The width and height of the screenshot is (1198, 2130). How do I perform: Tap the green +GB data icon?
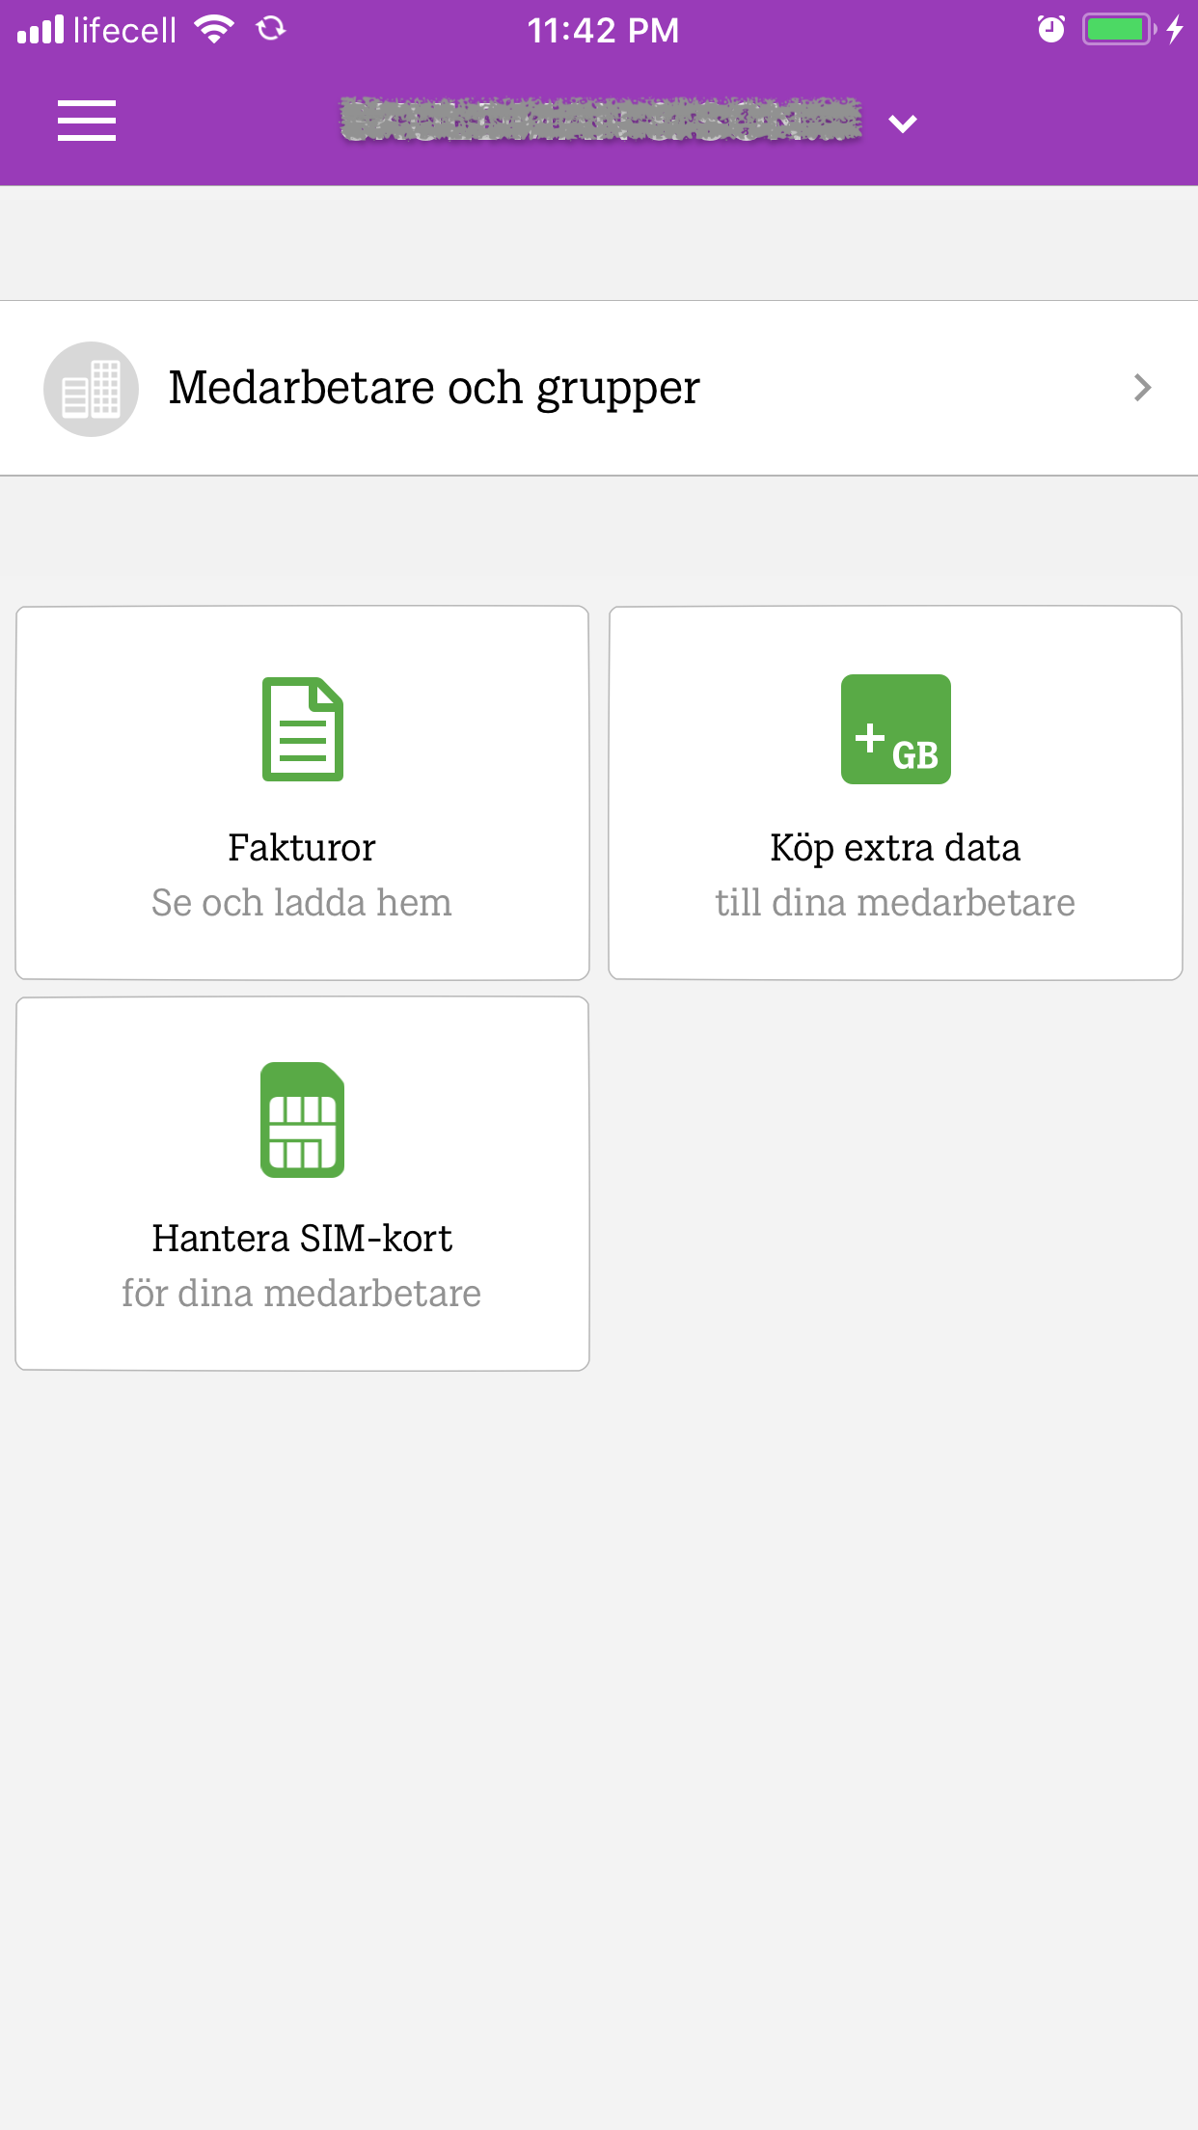[896, 729]
